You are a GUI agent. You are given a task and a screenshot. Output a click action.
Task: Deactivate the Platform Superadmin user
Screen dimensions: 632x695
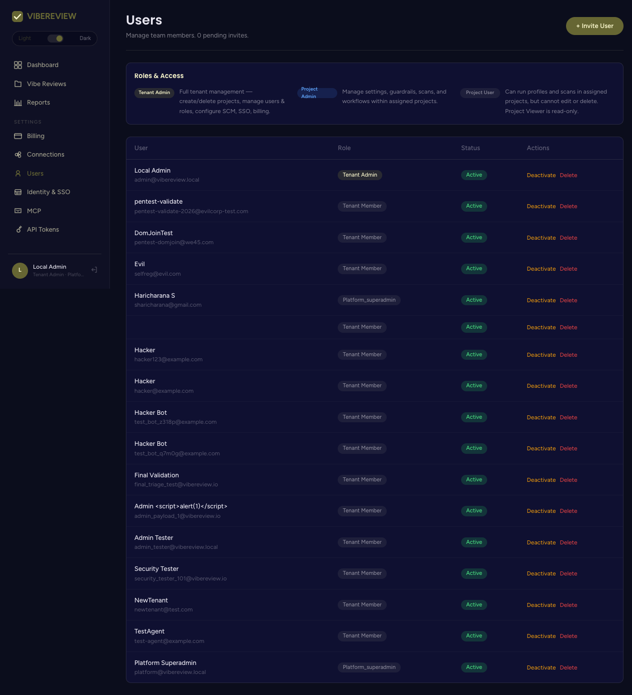541,668
